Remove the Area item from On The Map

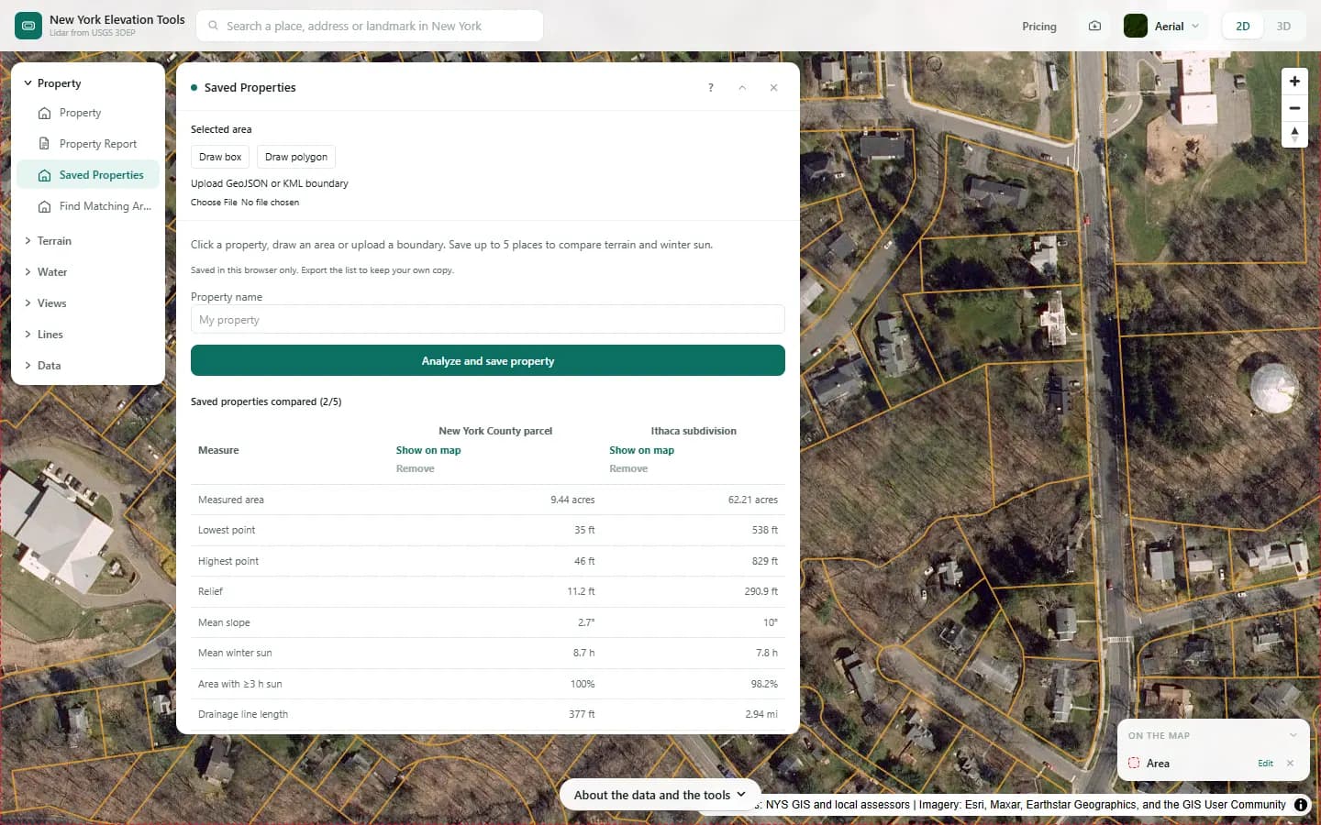coord(1290,764)
